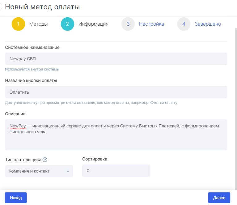Go to the Методы step label
The image size is (237, 205).
pyautogui.click(x=38, y=24)
